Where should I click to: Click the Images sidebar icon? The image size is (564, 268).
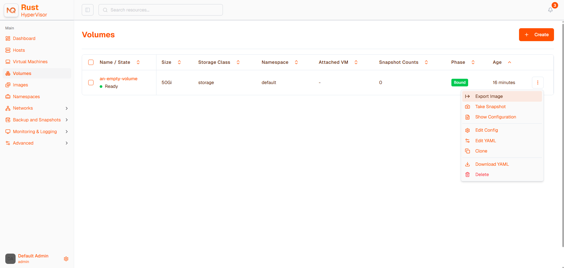point(8,85)
